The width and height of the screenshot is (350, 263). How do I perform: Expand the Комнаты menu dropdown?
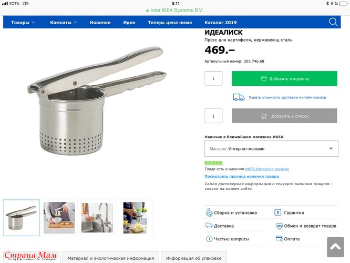click(64, 22)
